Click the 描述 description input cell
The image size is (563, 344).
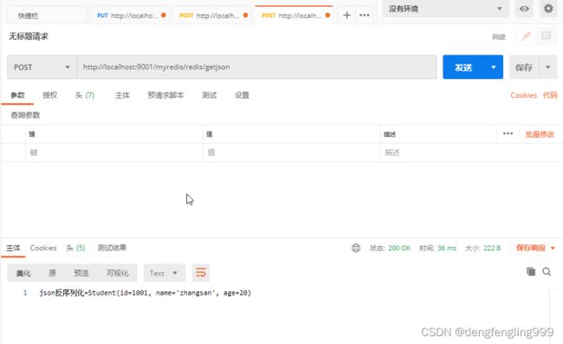pos(471,153)
